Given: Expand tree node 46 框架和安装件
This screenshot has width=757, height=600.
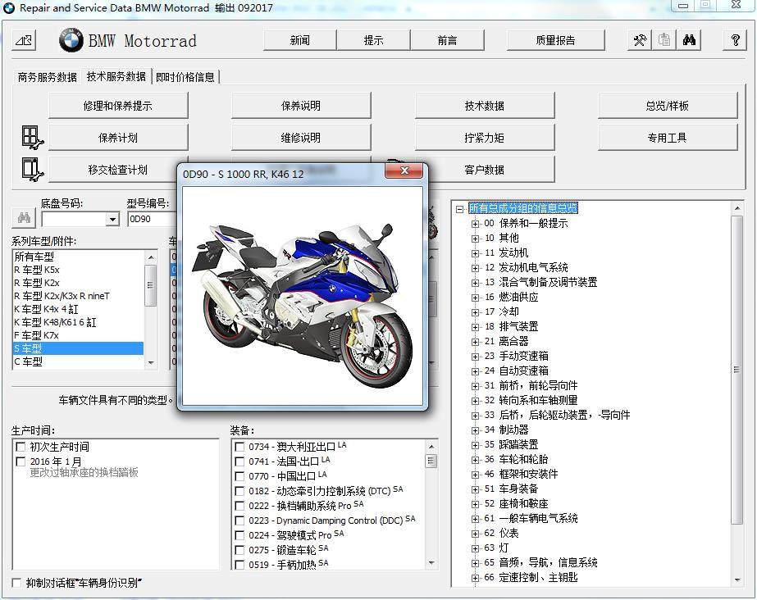Looking at the screenshot, I should pyautogui.click(x=475, y=475).
